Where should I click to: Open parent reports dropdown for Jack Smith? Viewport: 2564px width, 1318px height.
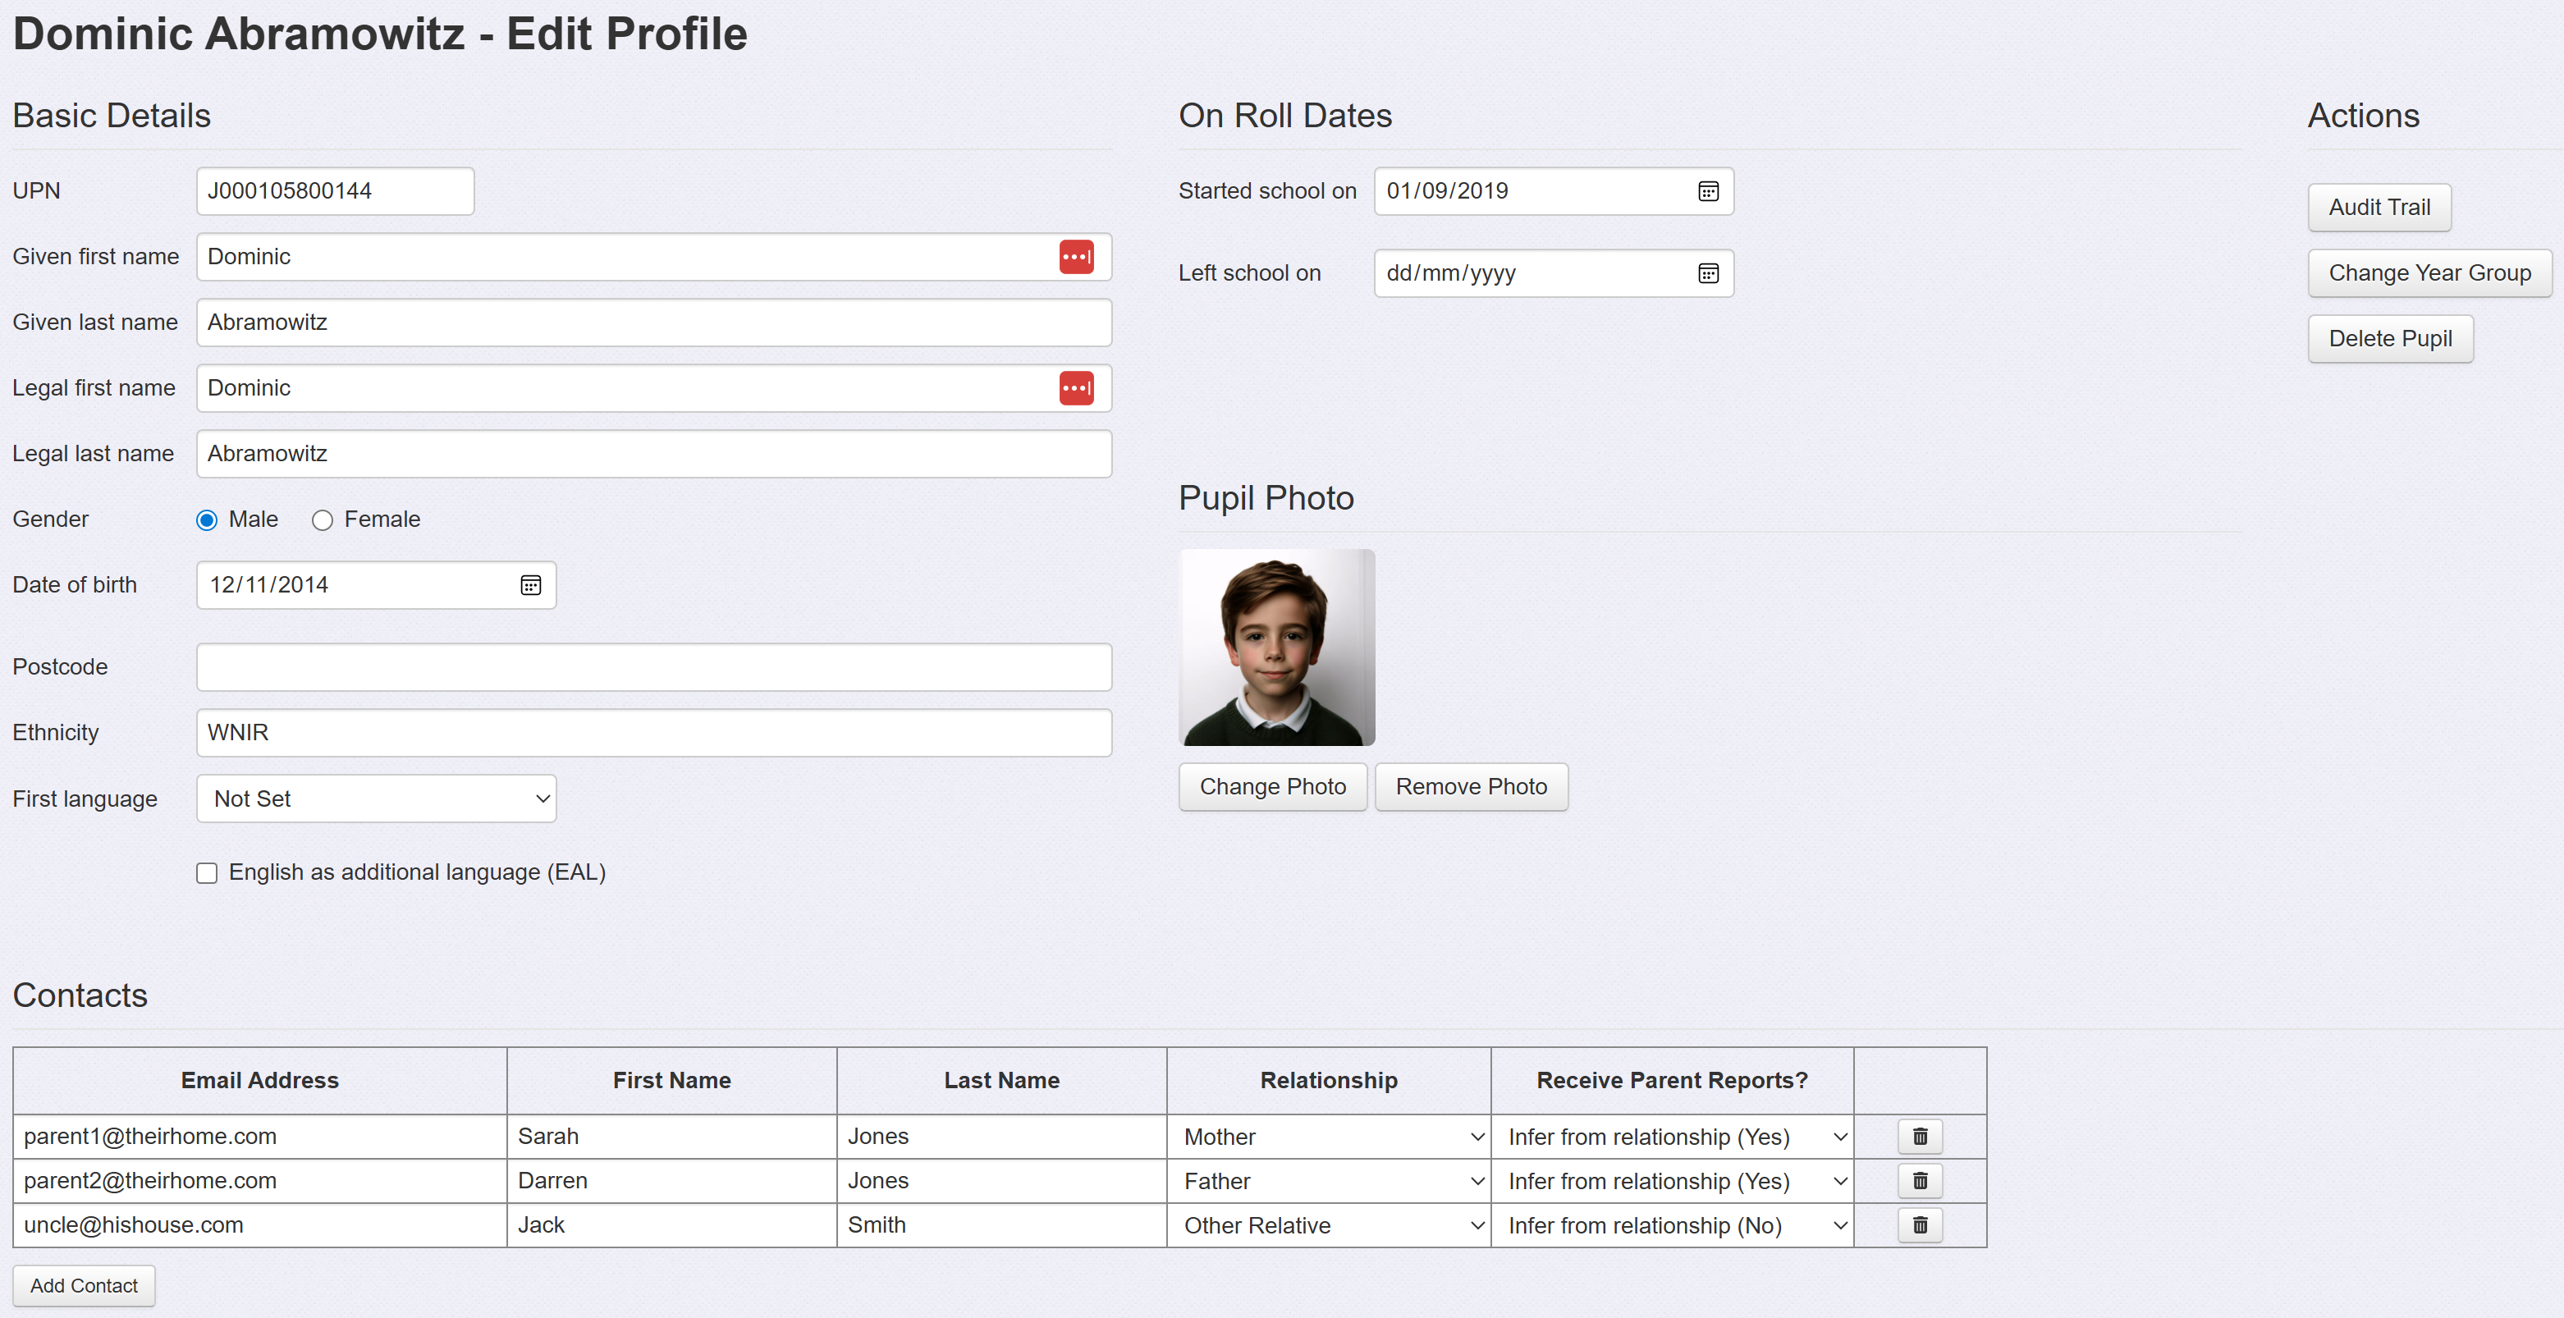point(1673,1225)
